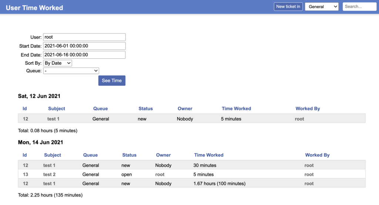Open ticket 12 in the 30 minutes row
The image size is (379, 205).
26,165
